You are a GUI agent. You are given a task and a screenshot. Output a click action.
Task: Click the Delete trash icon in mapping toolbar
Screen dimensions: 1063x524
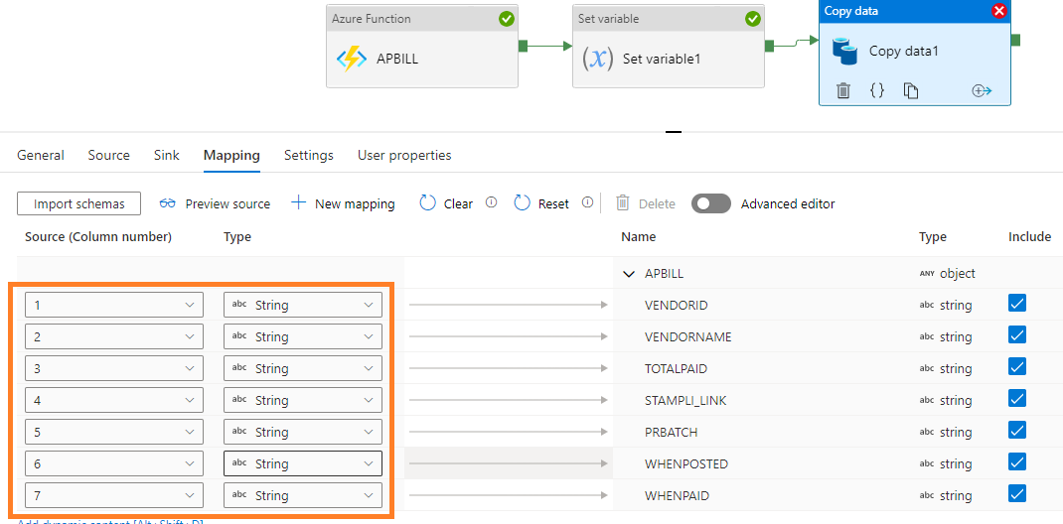point(622,203)
